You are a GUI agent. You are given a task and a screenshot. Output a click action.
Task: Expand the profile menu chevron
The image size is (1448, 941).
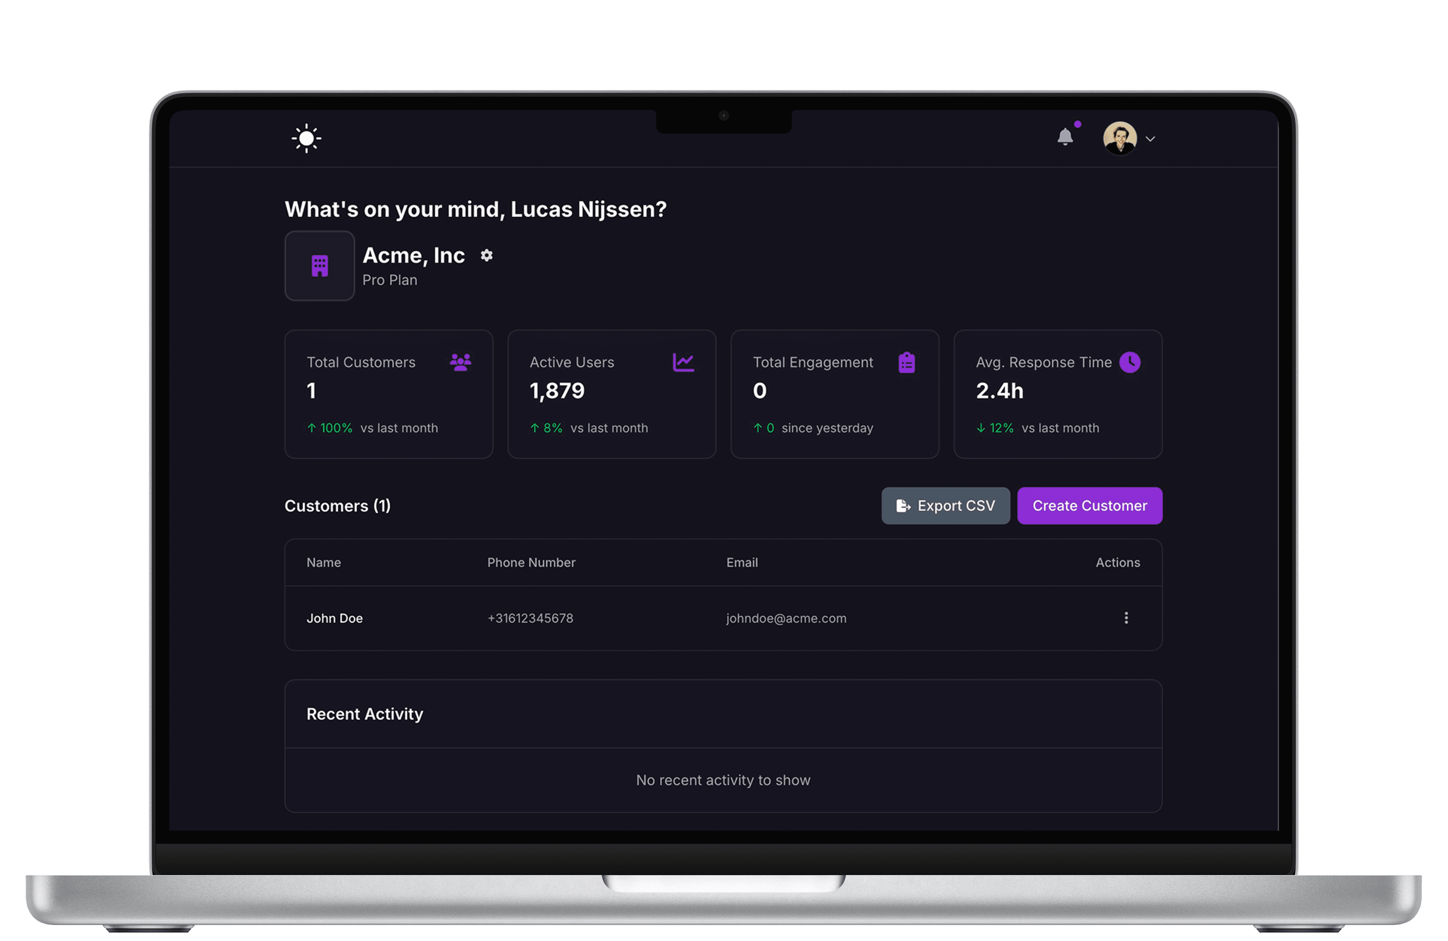click(1151, 139)
